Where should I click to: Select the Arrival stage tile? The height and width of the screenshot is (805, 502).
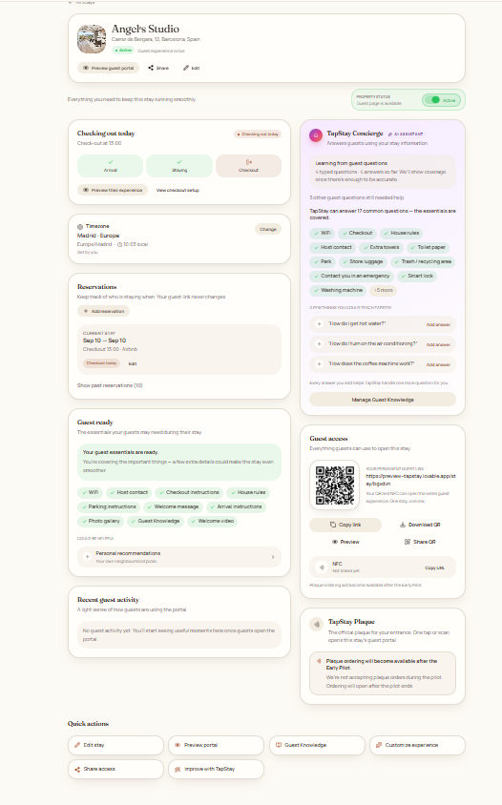pos(110,166)
